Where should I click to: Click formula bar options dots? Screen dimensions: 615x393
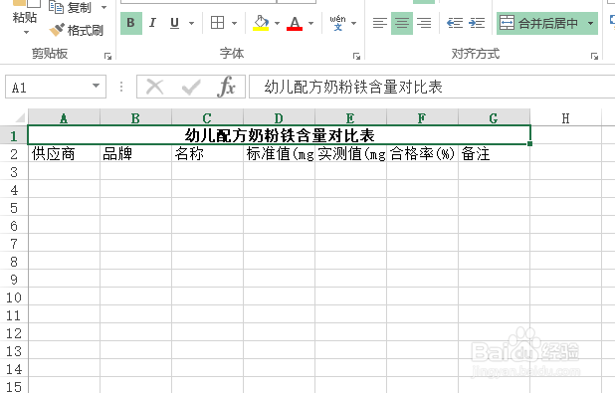tap(121, 87)
